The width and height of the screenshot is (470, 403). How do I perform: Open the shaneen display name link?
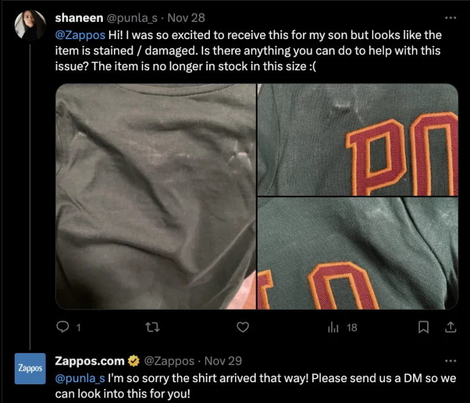click(79, 18)
